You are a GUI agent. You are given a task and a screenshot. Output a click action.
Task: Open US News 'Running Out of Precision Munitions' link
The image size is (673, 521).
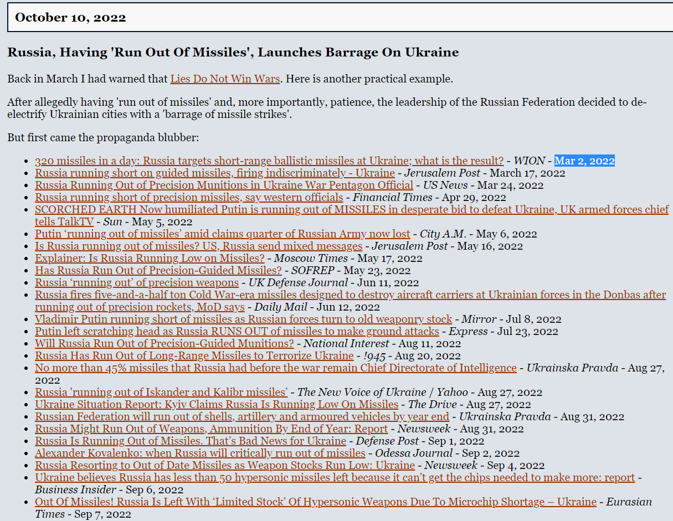coord(224,185)
